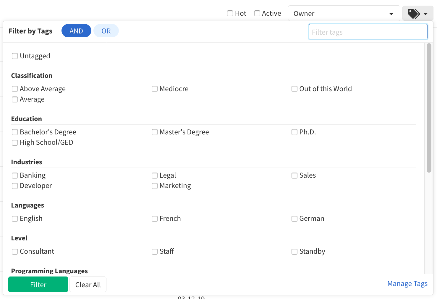Enable the Developer industry filter
The image size is (437, 299).
15,186
